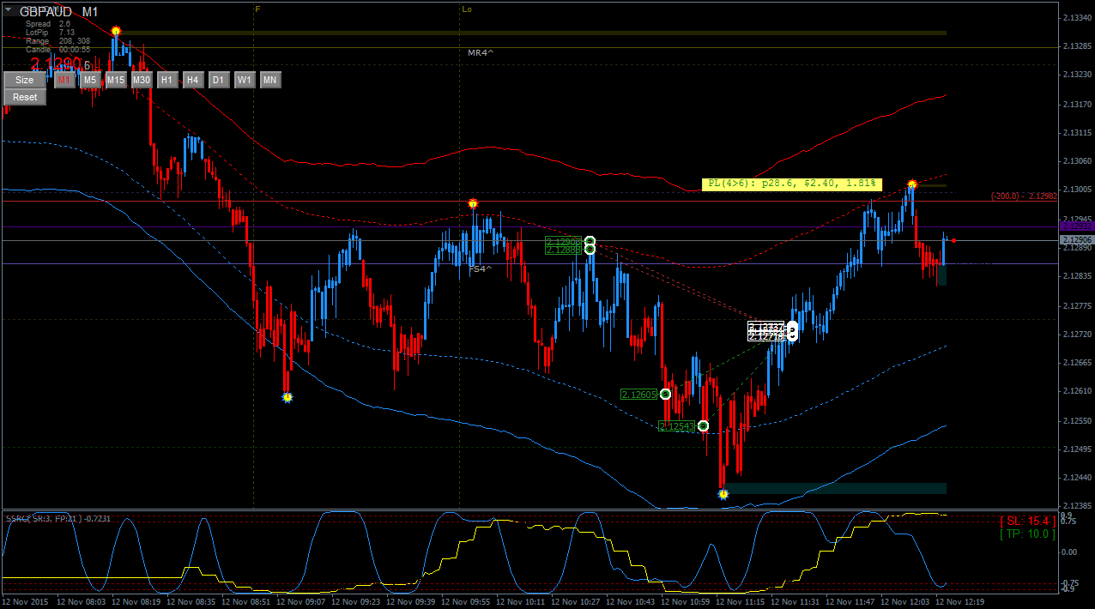This screenshot has width=1095, height=609.
Task: Change timeframe to H1
Action: [167, 80]
